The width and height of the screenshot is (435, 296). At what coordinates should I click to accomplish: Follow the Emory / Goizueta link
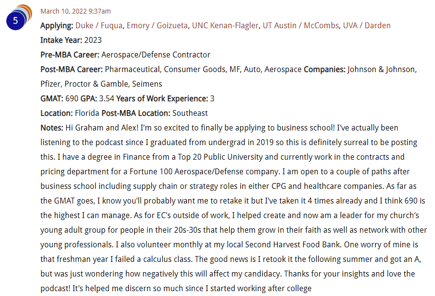coord(157,25)
